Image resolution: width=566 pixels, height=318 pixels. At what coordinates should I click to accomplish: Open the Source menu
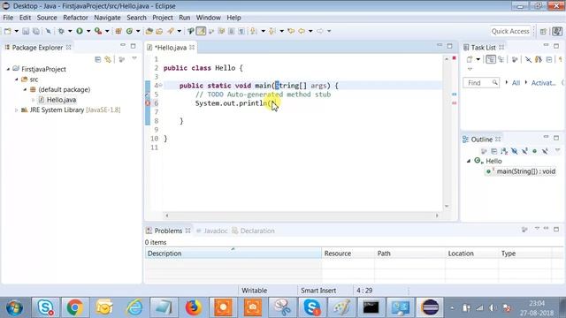click(47, 18)
